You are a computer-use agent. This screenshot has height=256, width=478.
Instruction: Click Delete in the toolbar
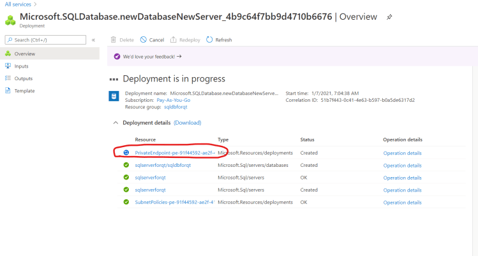tap(126, 40)
